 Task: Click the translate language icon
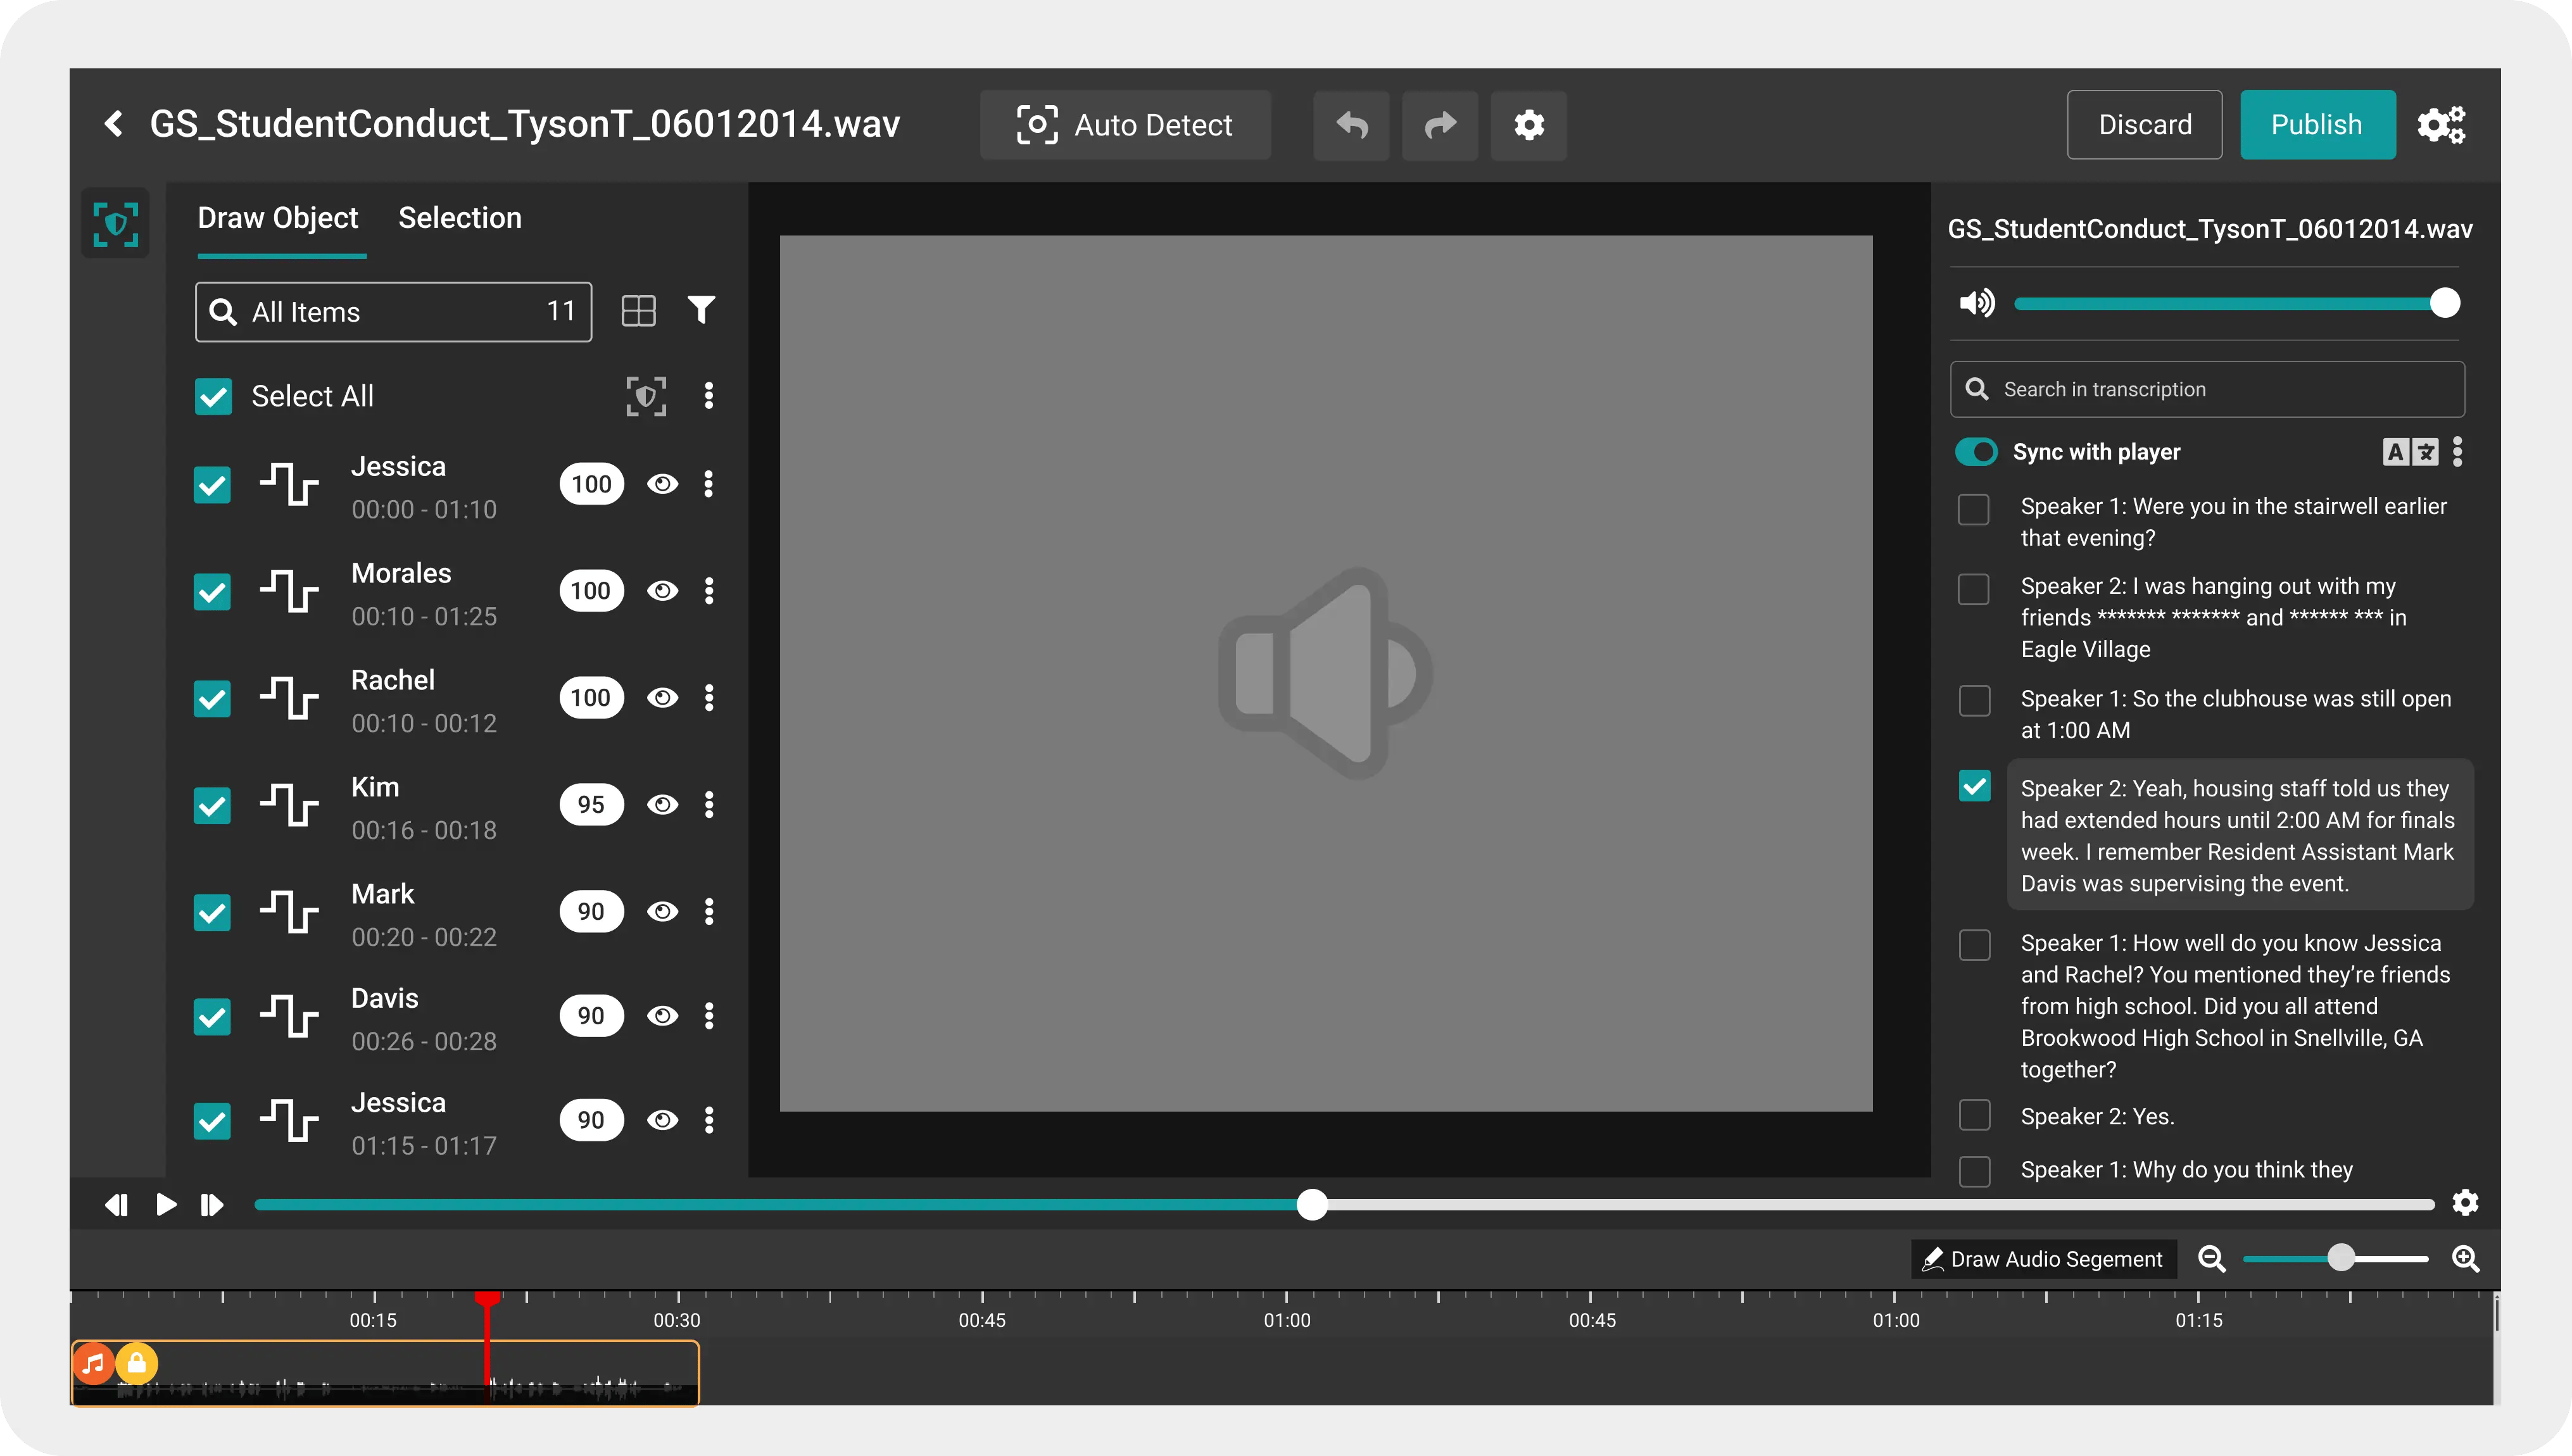click(2410, 452)
